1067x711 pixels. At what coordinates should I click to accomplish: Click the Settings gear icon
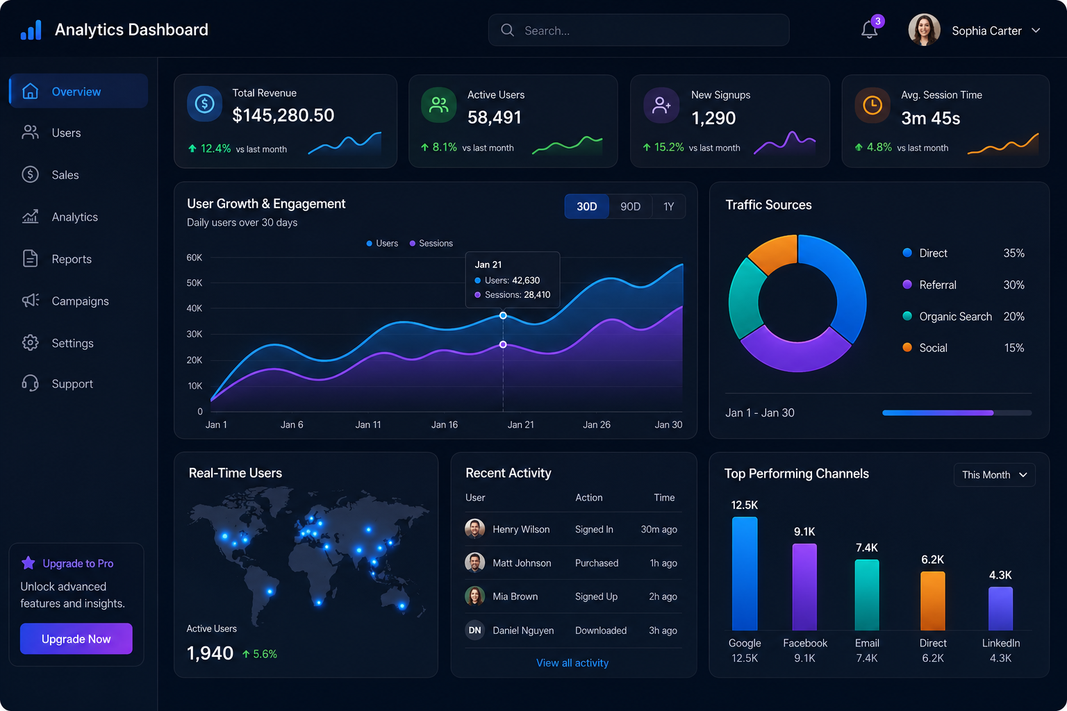click(31, 342)
